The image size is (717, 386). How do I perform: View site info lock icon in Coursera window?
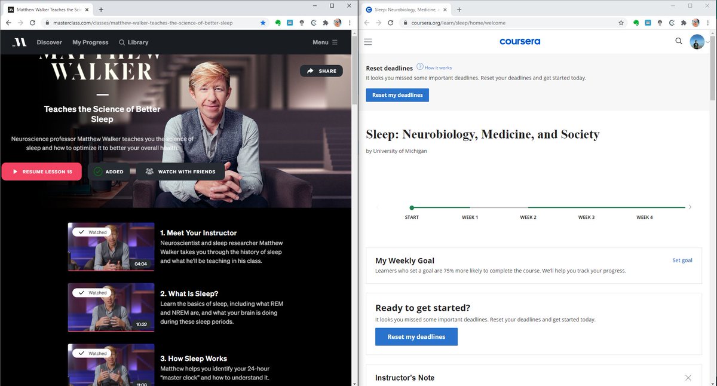pyautogui.click(x=406, y=23)
